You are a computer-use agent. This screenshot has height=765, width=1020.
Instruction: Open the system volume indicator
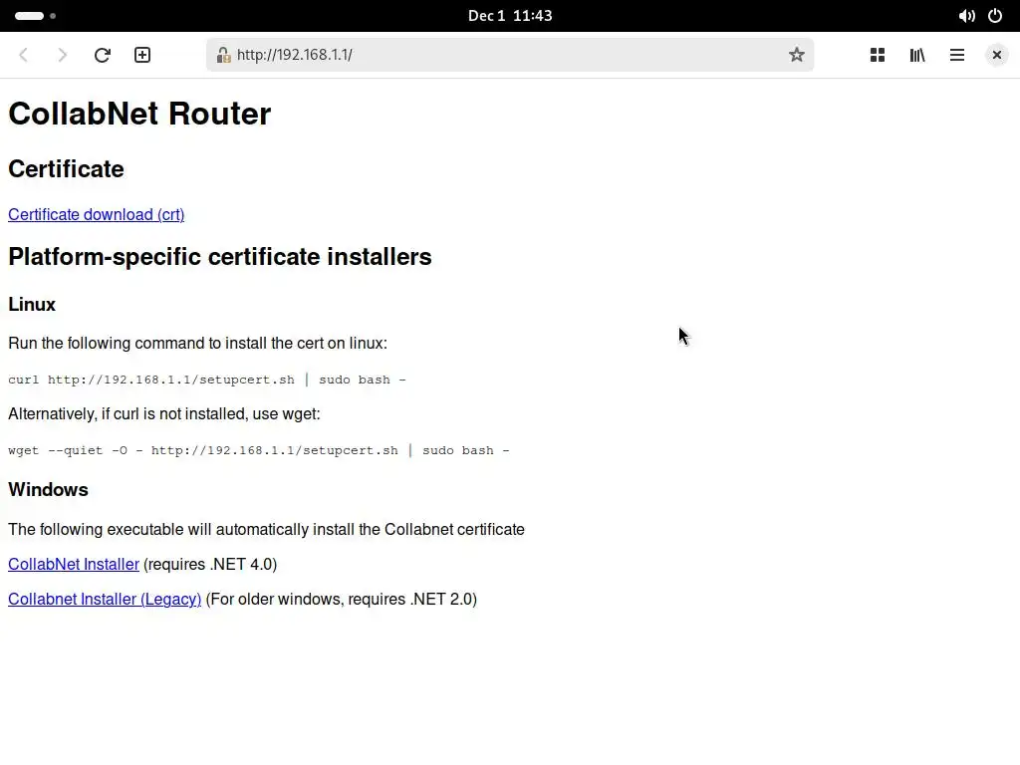click(x=966, y=16)
